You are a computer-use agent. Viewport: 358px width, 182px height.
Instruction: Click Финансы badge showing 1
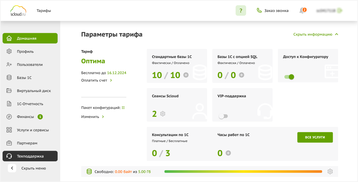click(40, 117)
